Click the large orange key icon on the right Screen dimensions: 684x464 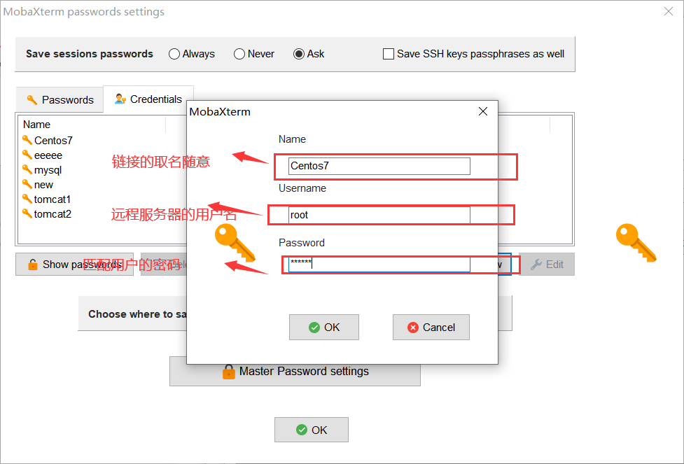click(x=636, y=242)
